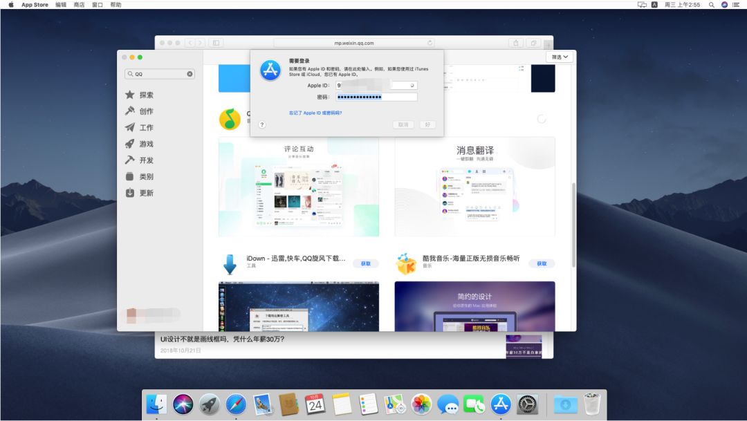
Task: Open the Notification Center menu bar icon
Action: click(x=736, y=4)
